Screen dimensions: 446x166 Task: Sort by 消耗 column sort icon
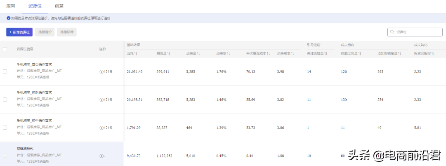pos(136,54)
